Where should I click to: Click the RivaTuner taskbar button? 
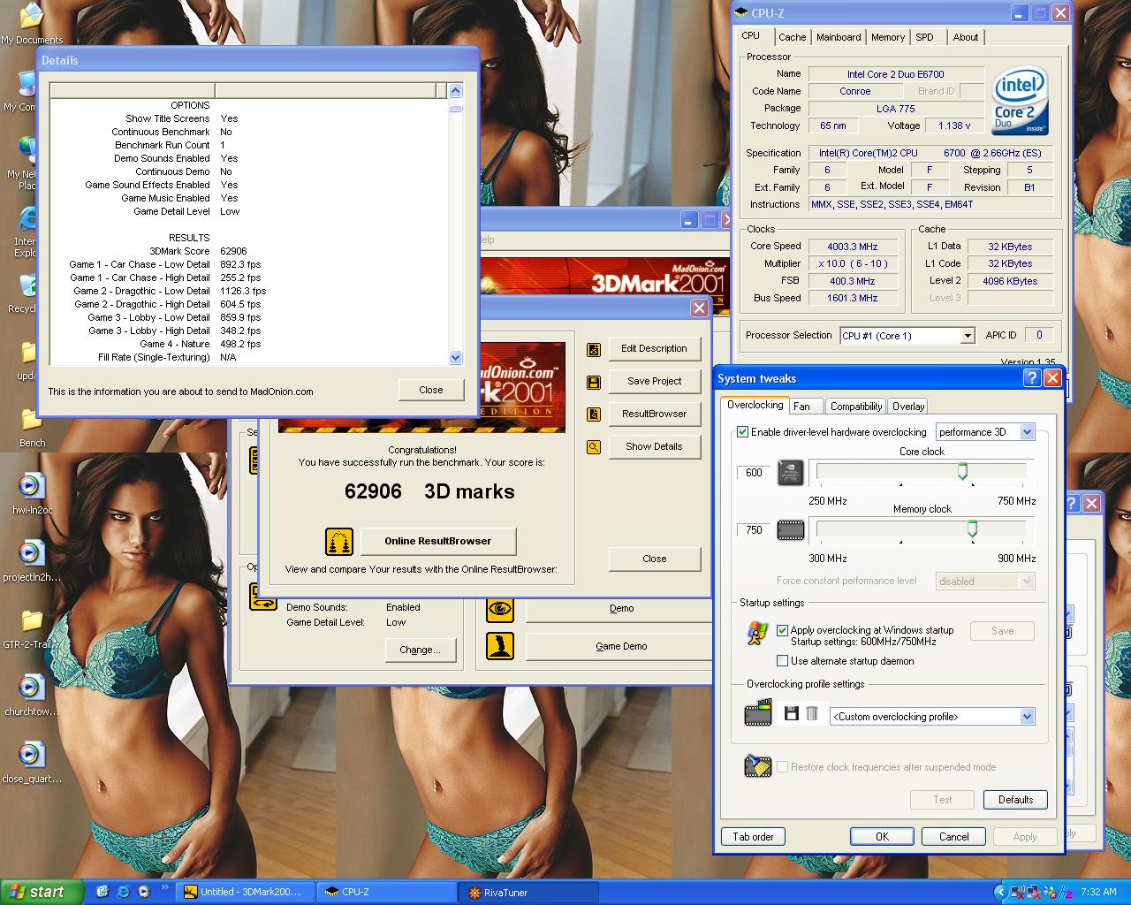528,893
